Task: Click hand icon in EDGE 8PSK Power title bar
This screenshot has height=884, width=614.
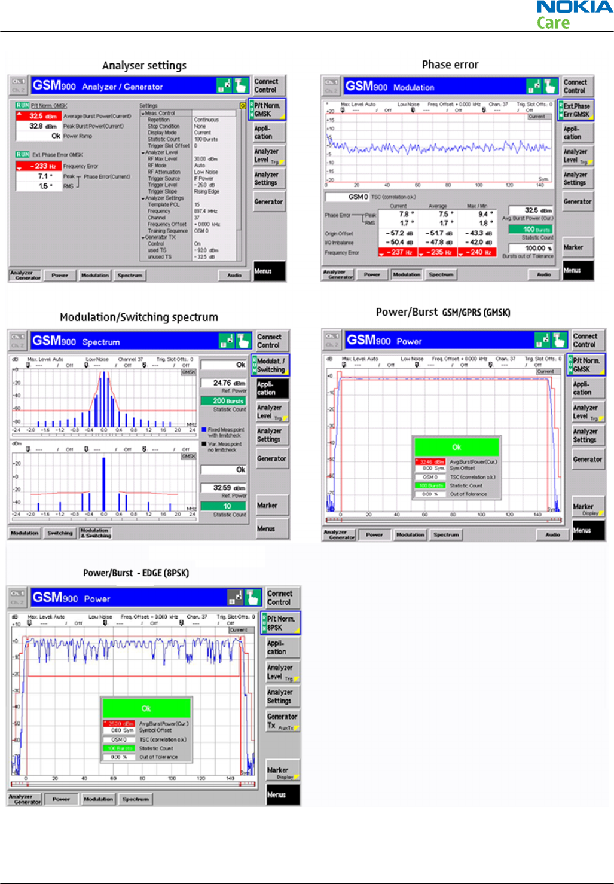Action: pyautogui.click(x=254, y=597)
